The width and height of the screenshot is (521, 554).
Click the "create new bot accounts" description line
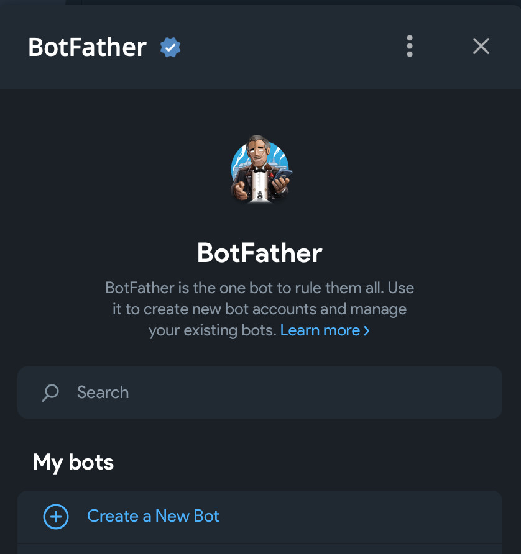260,309
